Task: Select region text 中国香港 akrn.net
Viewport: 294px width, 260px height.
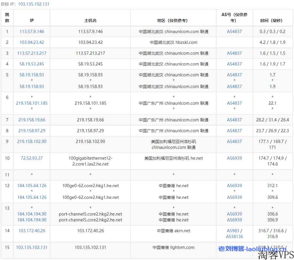Action: (173, 231)
